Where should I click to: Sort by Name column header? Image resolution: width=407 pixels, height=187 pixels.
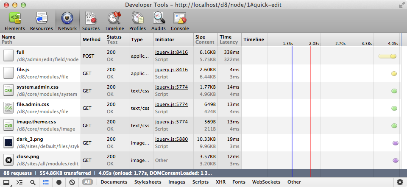(x=41, y=39)
